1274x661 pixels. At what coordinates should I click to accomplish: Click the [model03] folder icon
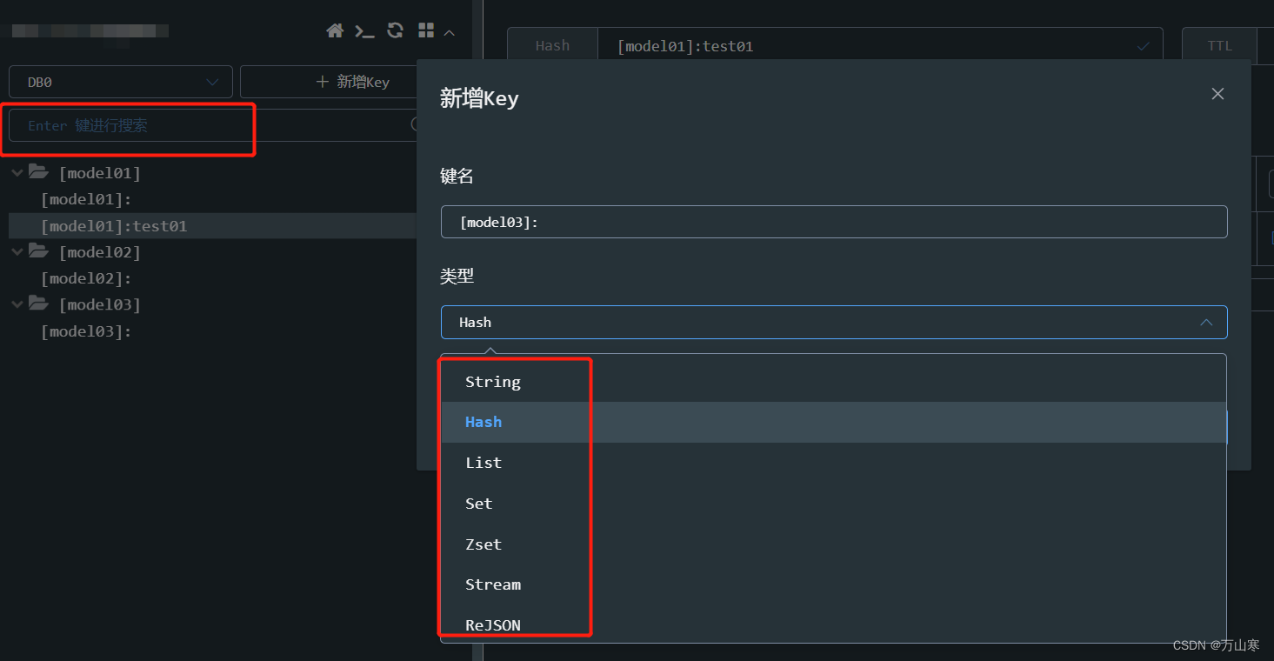pos(38,304)
